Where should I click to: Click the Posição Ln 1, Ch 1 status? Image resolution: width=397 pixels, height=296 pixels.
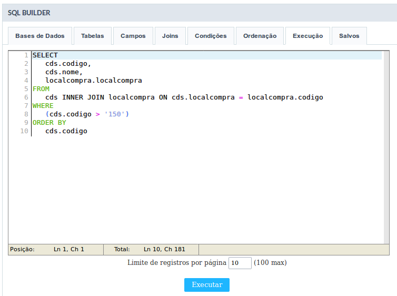coord(56,250)
